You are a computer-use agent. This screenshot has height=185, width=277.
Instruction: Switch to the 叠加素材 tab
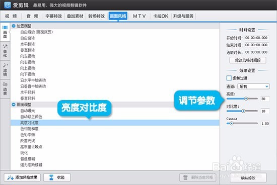[x=75, y=16]
